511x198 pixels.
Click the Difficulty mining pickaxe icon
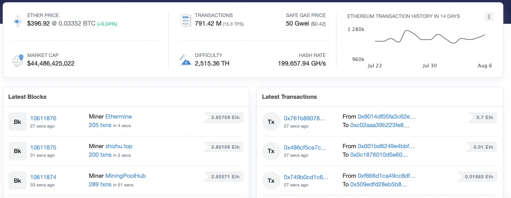coord(185,60)
